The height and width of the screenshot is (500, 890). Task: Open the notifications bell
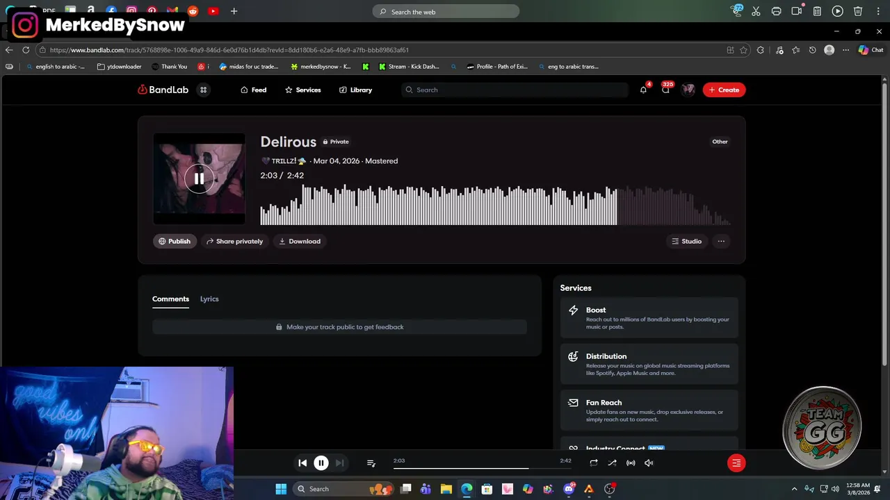pos(643,90)
